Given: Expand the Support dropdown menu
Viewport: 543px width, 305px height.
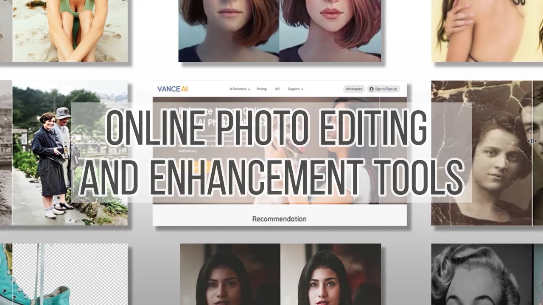Looking at the screenshot, I should click(x=295, y=89).
